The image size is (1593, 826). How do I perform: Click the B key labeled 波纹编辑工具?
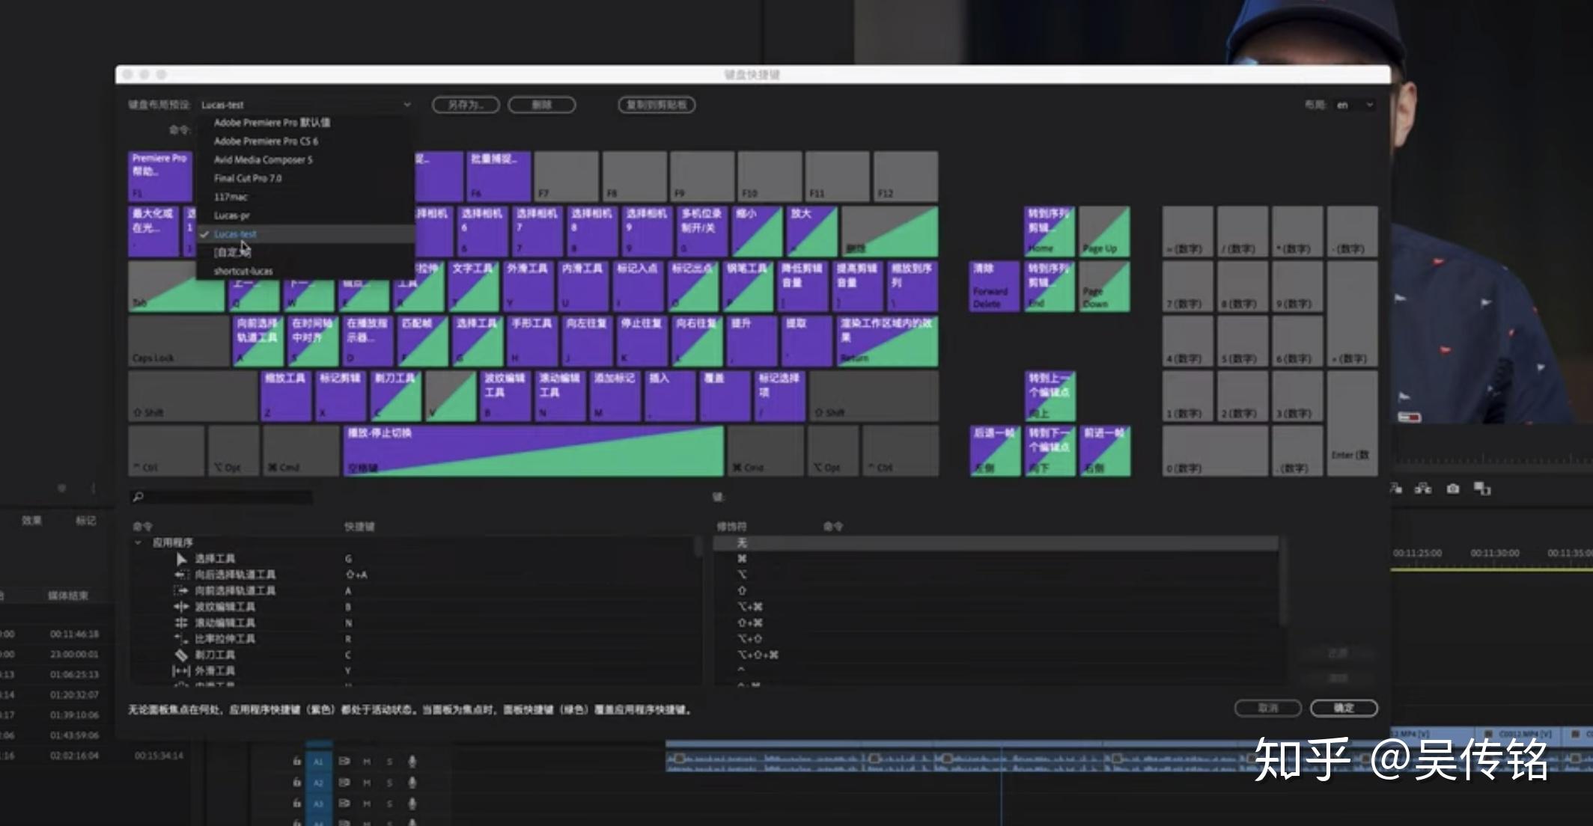coord(505,397)
